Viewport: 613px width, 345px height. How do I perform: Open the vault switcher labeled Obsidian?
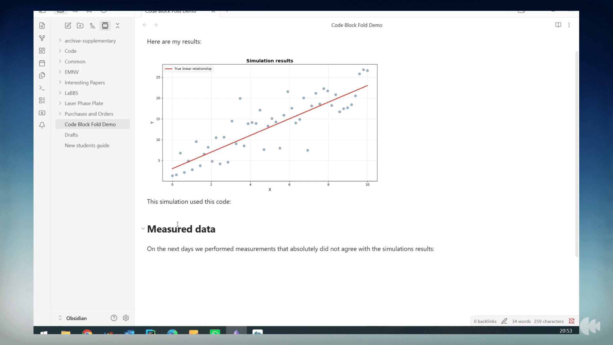(x=73, y=318)
